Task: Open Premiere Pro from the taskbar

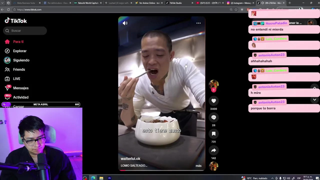Action: [109, 178]
